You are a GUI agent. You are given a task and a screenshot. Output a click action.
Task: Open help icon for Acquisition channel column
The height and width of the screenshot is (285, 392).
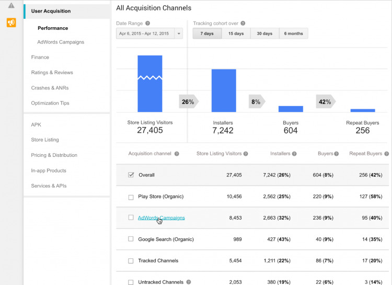click(177, 154)
